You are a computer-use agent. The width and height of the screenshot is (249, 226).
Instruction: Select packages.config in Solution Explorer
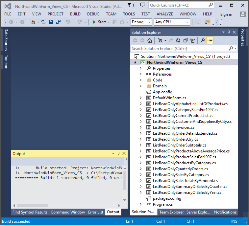coord(167,198)
